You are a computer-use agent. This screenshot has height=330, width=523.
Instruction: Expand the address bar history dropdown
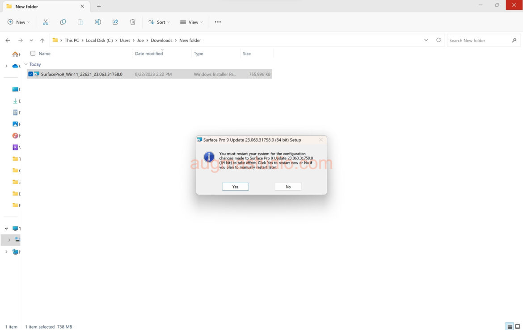click(426, 40)
